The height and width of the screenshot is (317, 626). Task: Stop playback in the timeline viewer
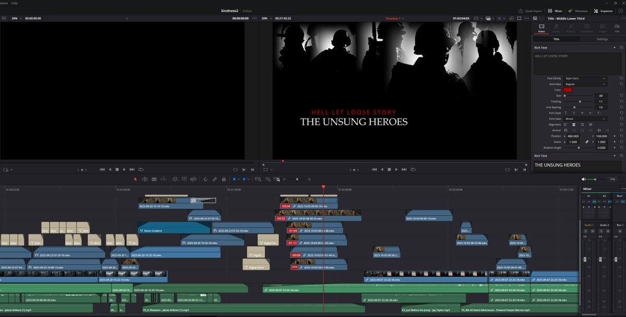389,169
